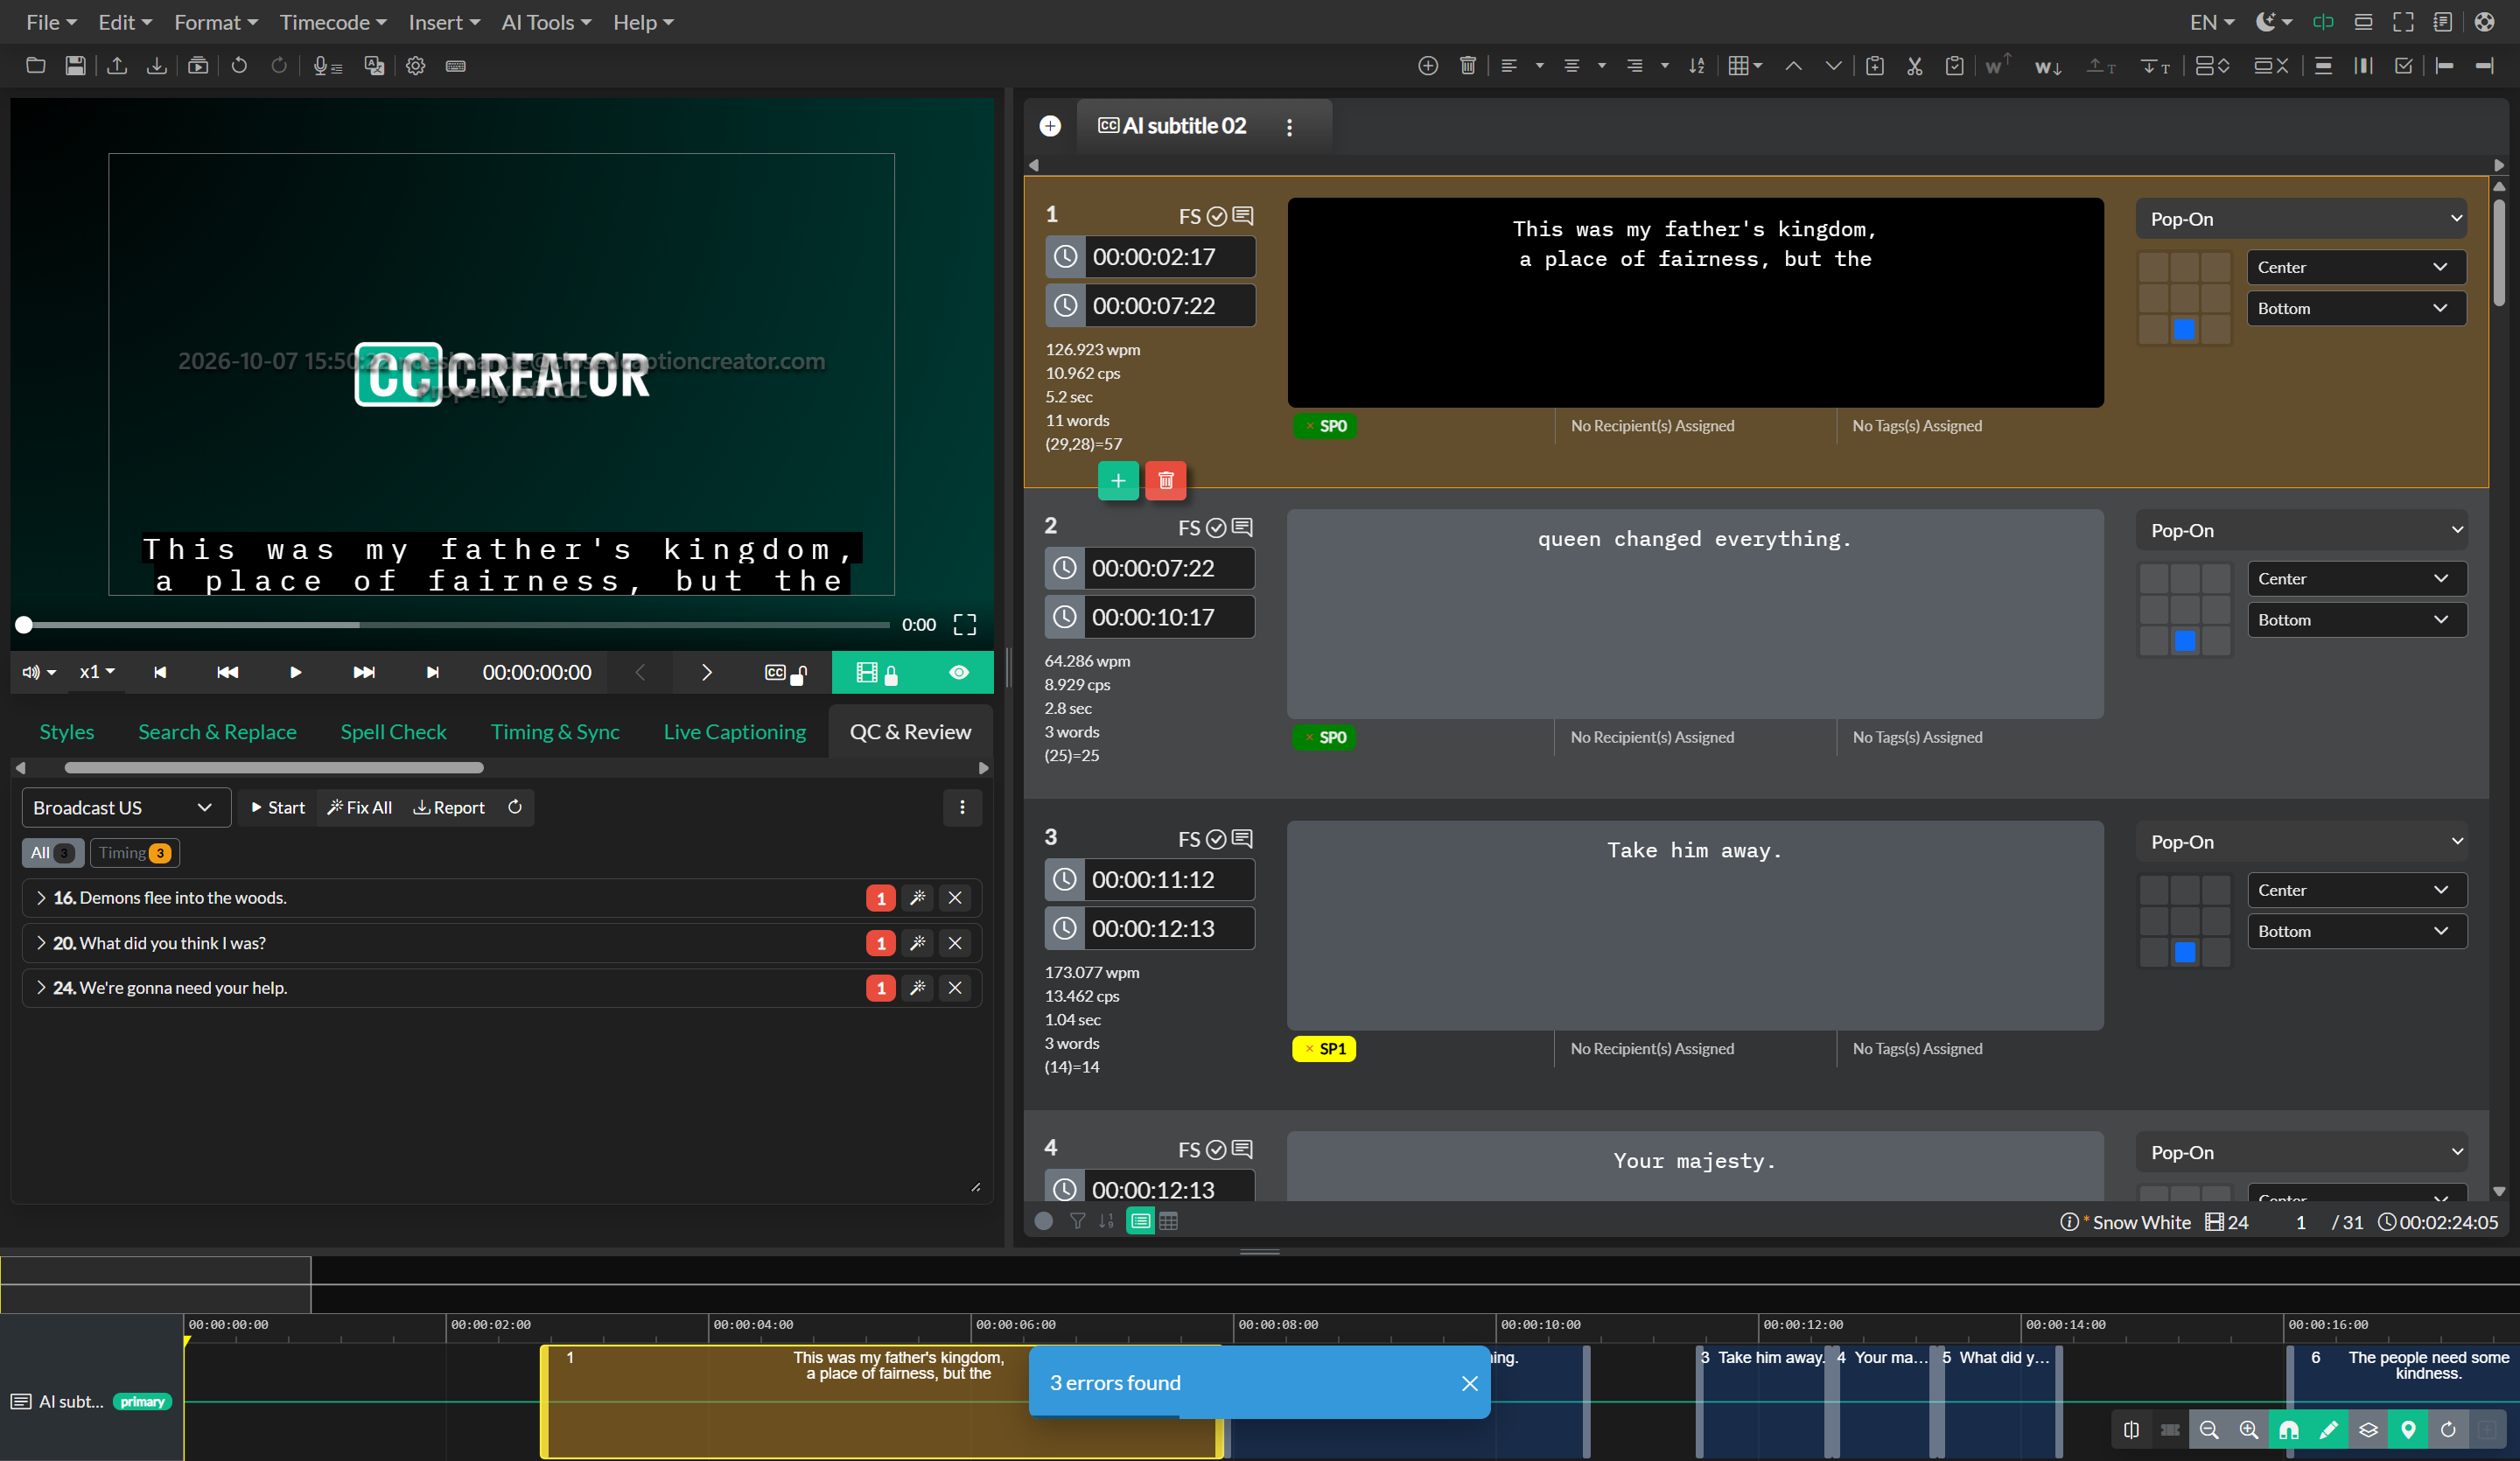Image resolution: width=2520 pixels, height=1461 pixels.
Task: Open the keyboard shortcuts icon
Action: tap(455, 66)
